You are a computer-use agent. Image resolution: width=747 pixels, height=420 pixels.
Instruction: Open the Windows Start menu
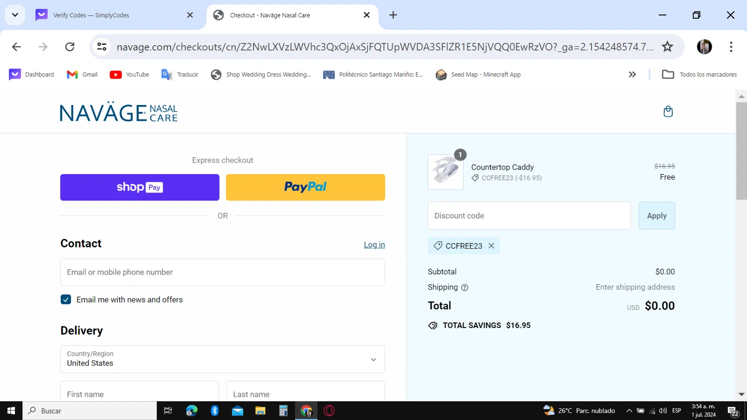pos(11,411)
